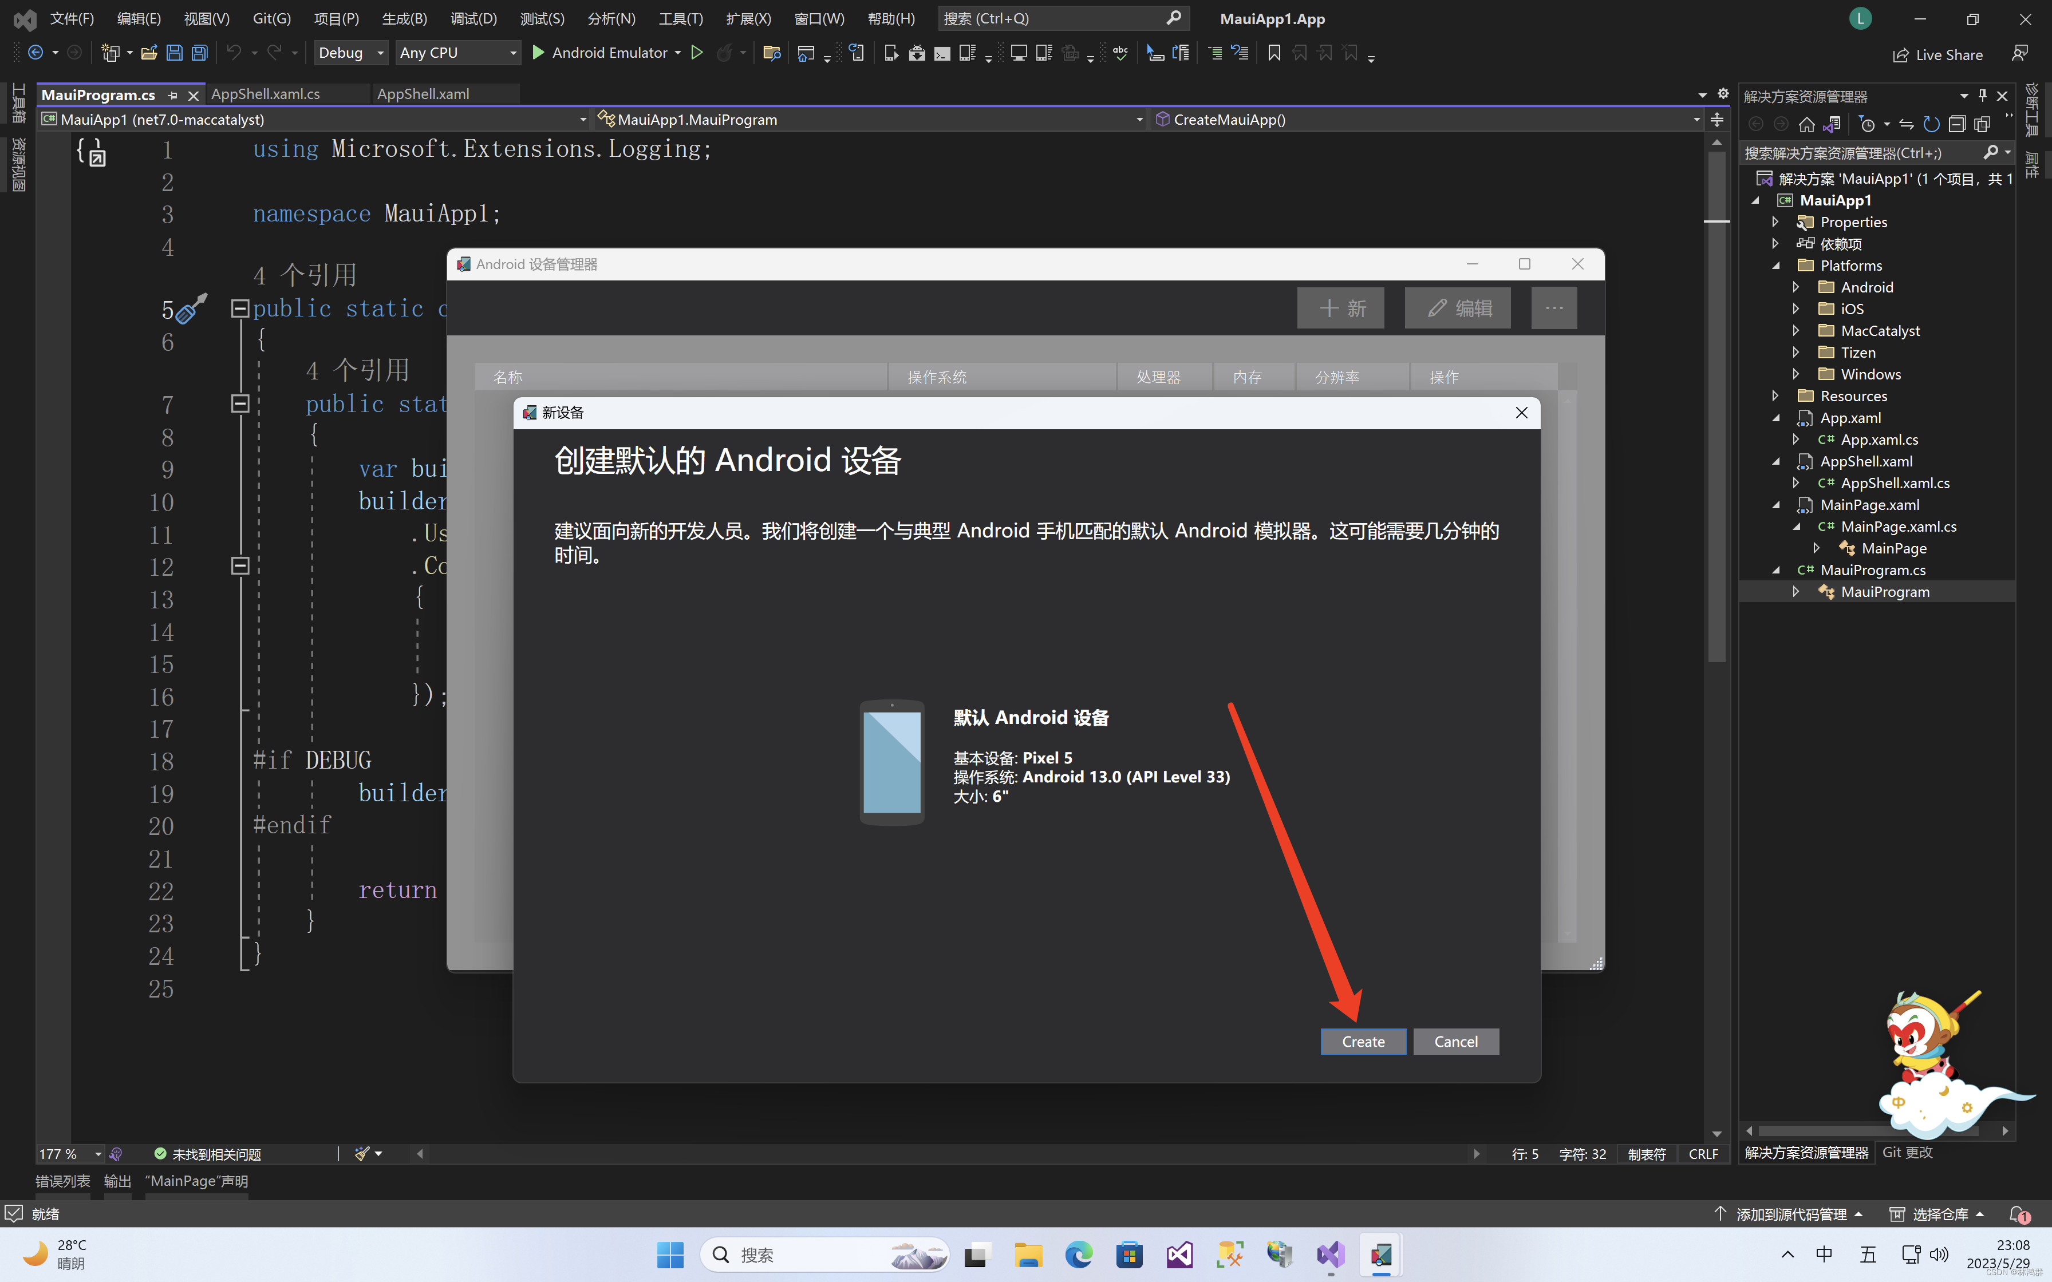Viewport: 2052px width, 1282px height.
Task: Click the Solution Explorer home icon
Action: tap(1806, 125)
